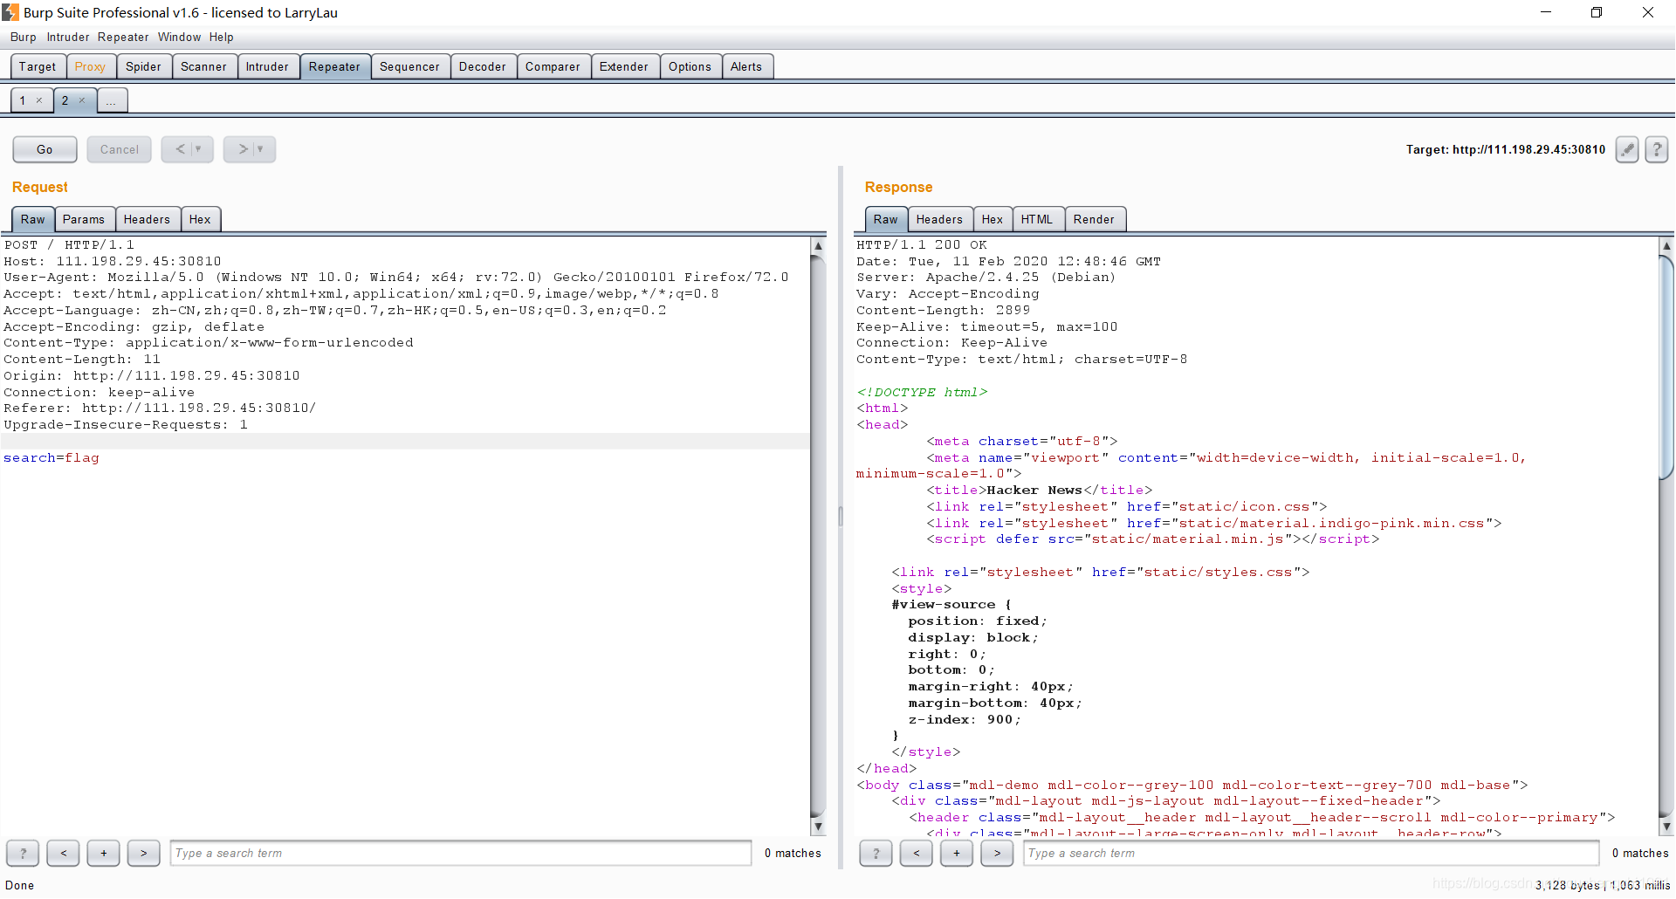The height and width of the screenshot is (899, 1676).
Task: Show response HTML view
Action: pos(1037,219)
